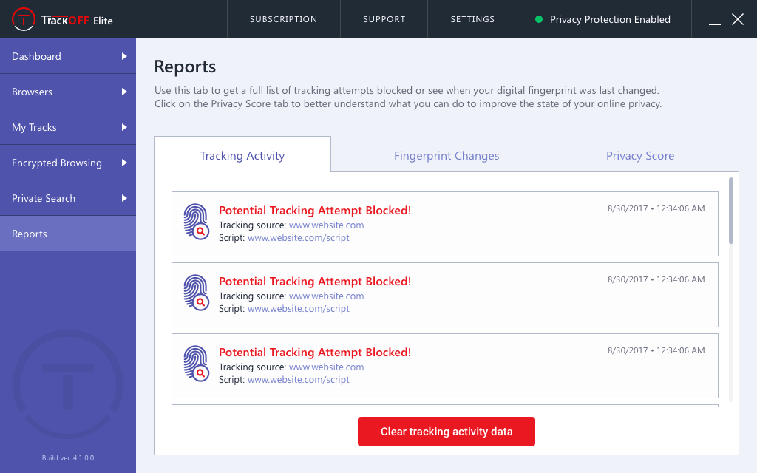Click the second report's fingerprint icon

196,292
